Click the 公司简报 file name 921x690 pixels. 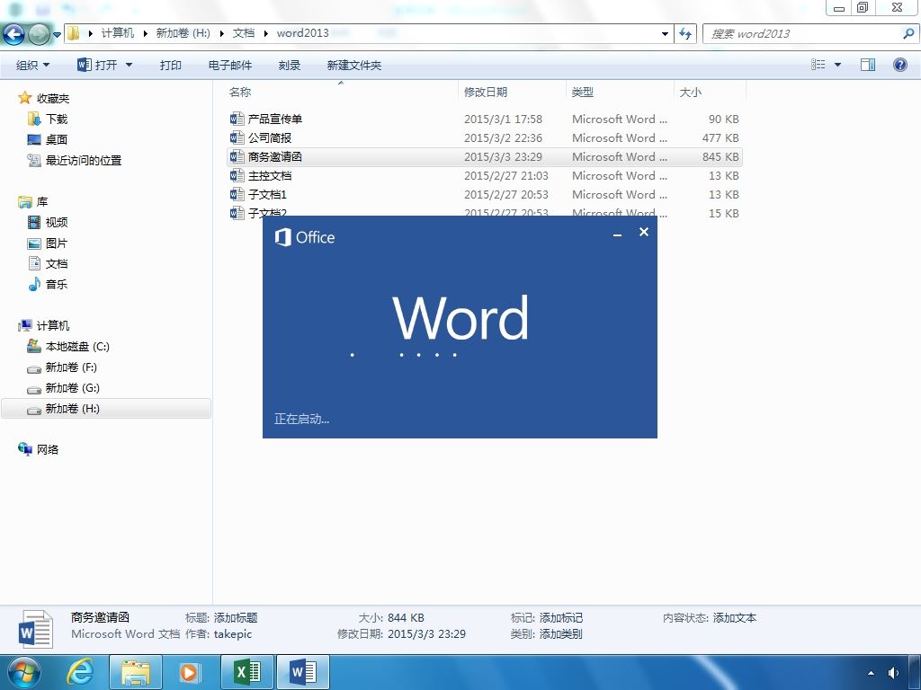click(270, 137)
